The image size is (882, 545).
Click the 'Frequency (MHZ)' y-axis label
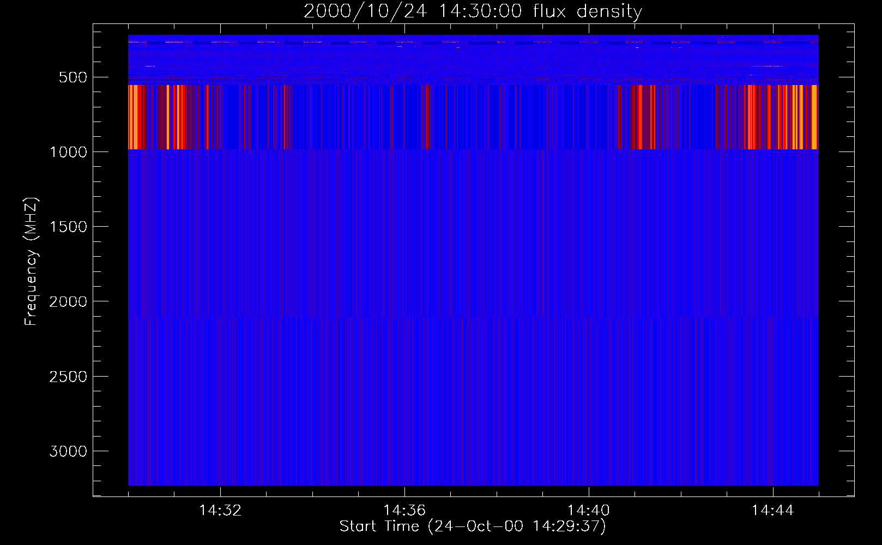[x=31, y=262]
